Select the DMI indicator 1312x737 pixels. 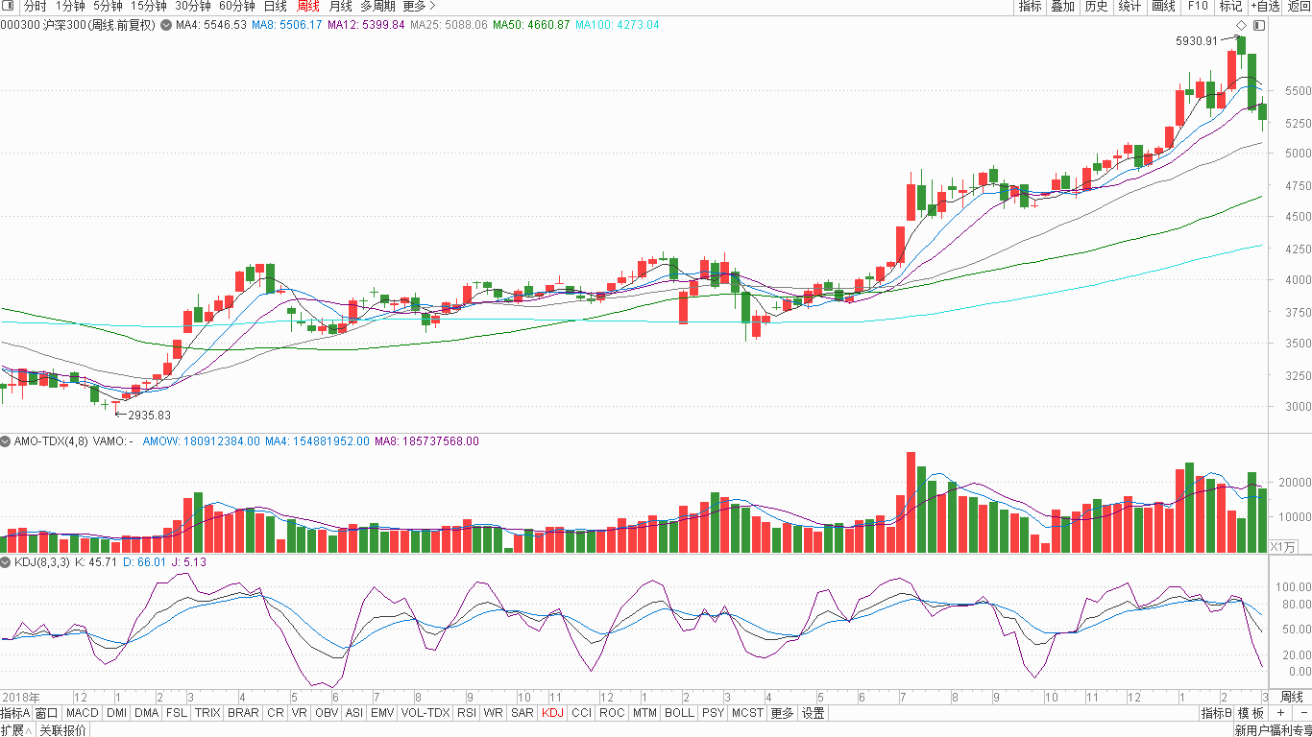tap(116, 713)
